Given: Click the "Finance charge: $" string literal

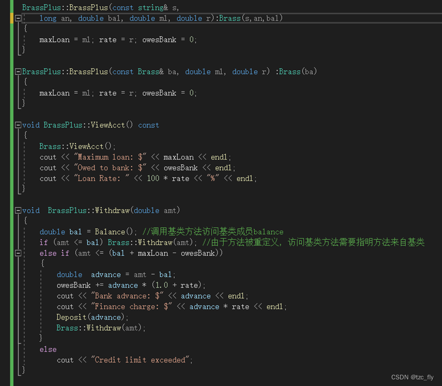Looking at the screenshot, I should click(131, 306).
